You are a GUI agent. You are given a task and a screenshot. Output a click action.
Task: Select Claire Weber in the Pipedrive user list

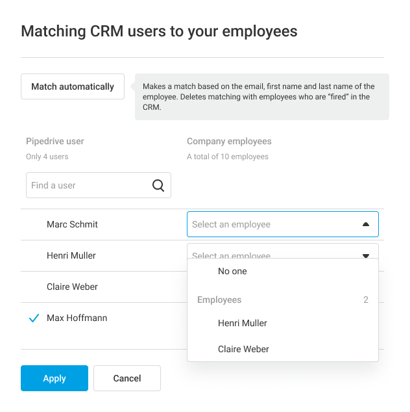click(x=72, y=287)
